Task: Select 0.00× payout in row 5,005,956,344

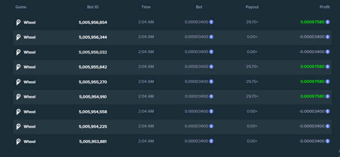Action: pos(252,37)
